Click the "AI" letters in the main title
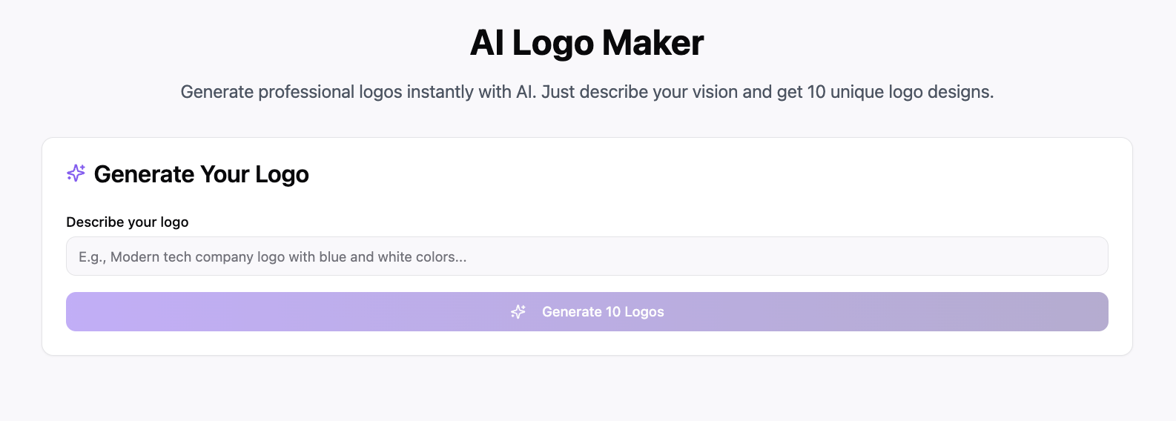The image size is (1176, 421). coord(487,43)
